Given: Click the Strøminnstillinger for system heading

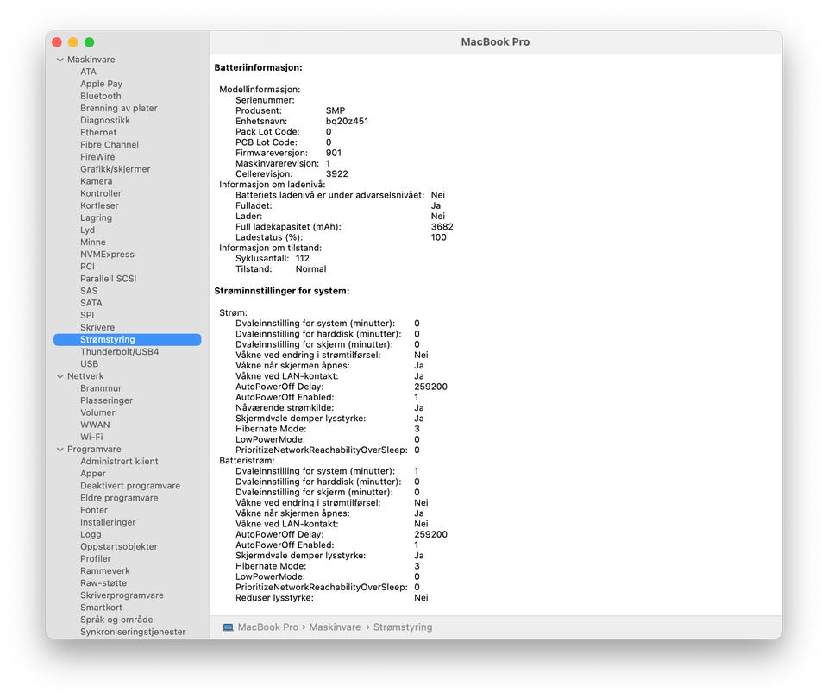Looking at the screenshot, I should coord(282,291).
